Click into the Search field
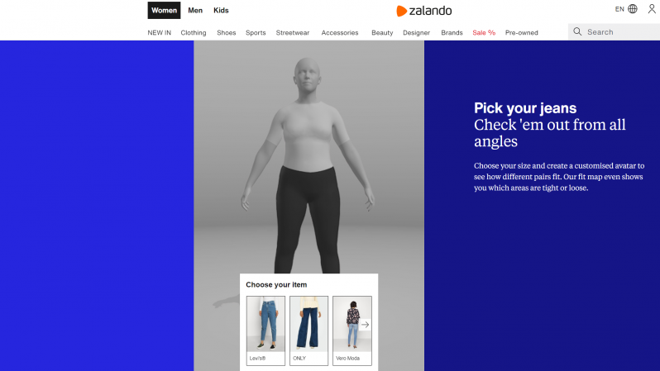 pos(615,32)
